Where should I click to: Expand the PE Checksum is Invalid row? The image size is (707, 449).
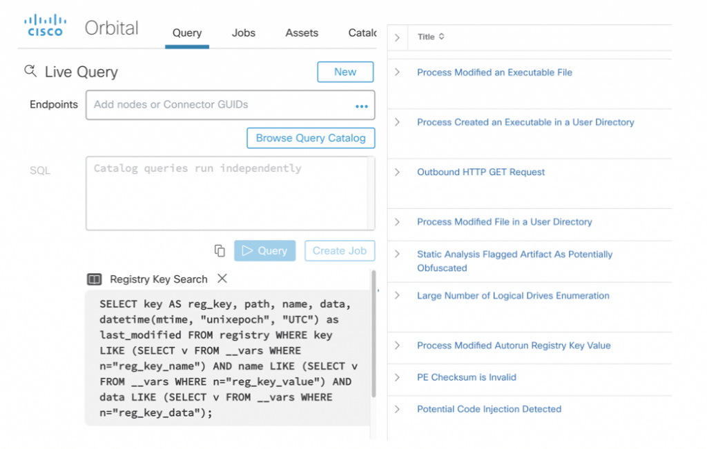397,377
